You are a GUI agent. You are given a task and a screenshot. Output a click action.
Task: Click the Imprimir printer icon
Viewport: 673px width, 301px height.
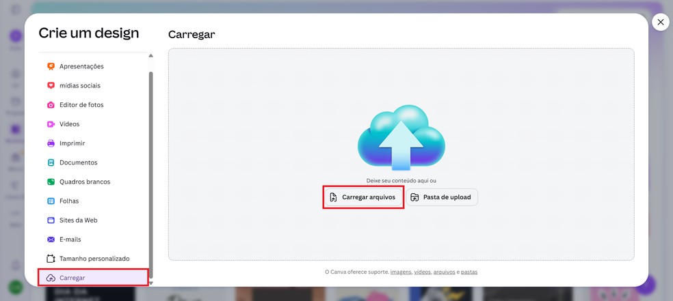click(51, 143)
